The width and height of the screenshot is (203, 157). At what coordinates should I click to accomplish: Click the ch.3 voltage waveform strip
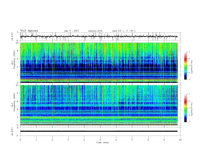100,132
